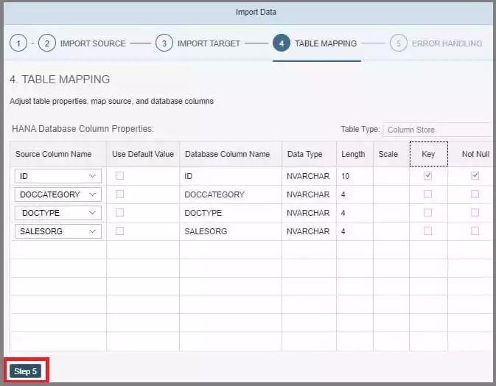496x386 pixels.
Task: Toggle Use Default Value for SALESORG row
Action: click(119, 231)
